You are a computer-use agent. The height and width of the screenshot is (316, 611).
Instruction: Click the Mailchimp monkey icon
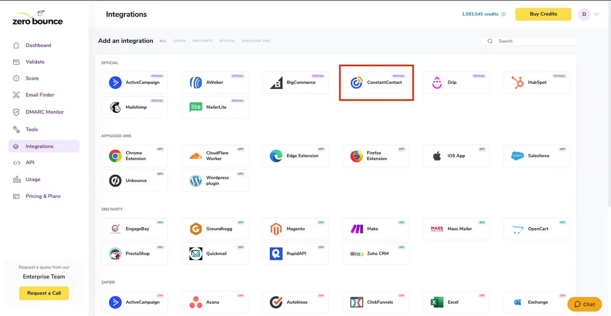[115, 107]
